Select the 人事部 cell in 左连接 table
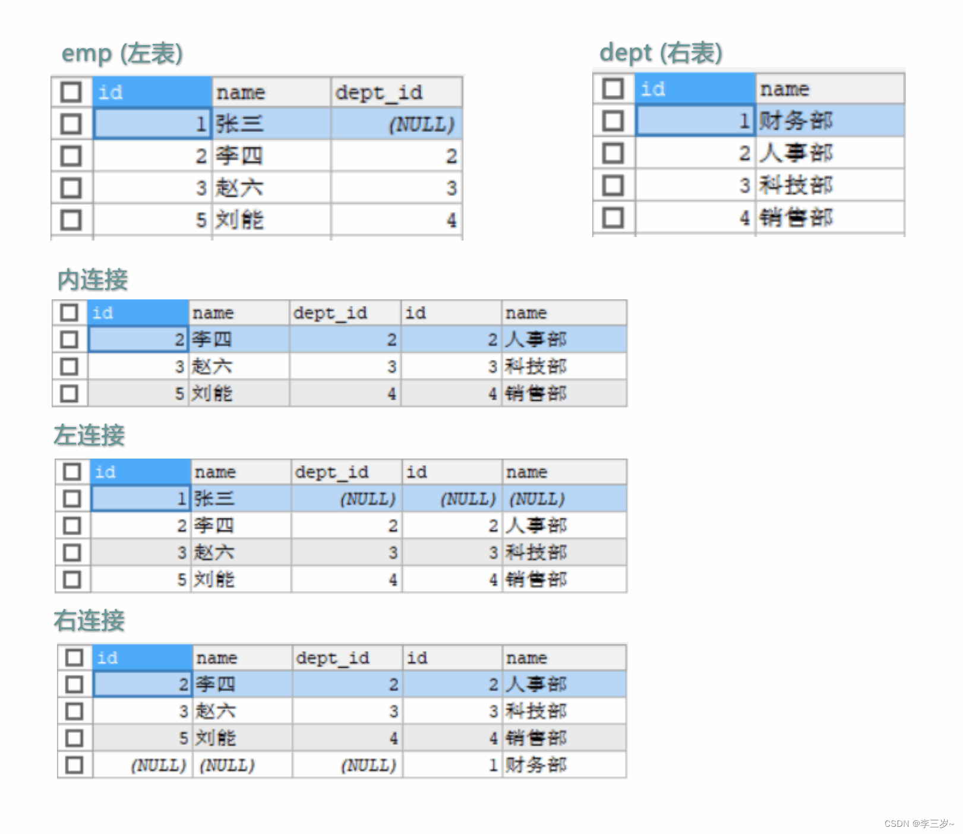963x834 pixels. coord(564,526)
